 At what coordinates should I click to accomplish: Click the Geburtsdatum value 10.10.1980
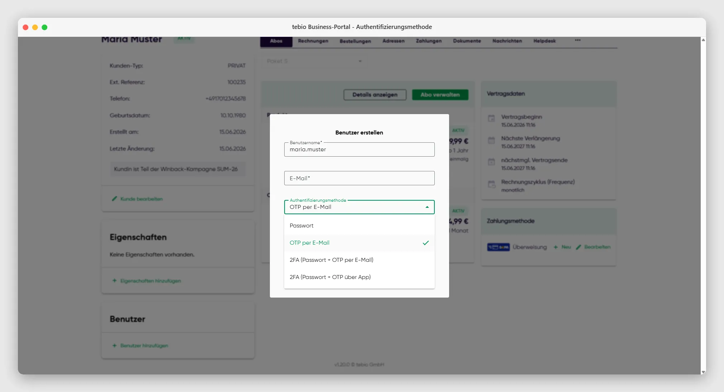(233, 116)
